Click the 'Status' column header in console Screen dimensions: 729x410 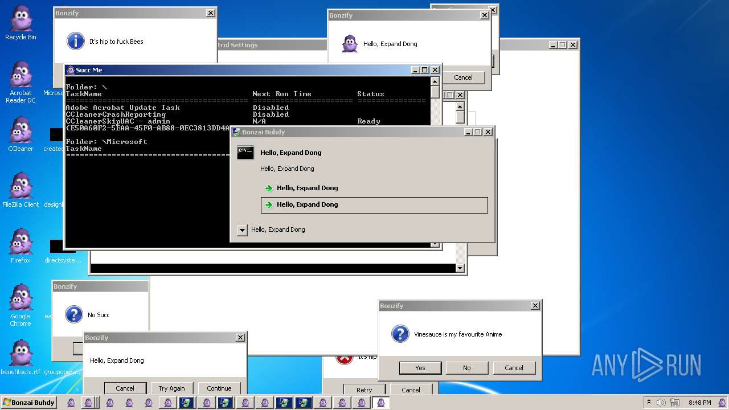click(x=371, y=94)
